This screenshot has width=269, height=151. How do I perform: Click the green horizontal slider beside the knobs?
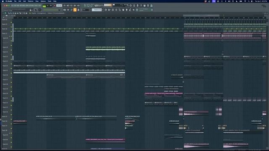[52, 10]
